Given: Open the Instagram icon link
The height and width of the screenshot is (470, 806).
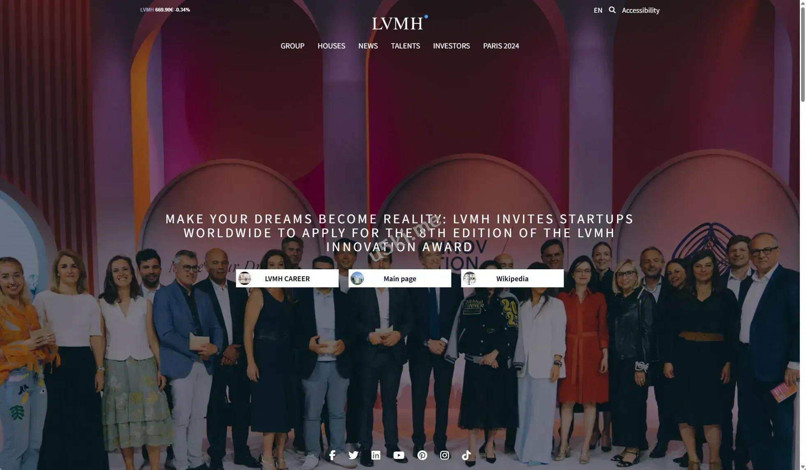Looking at the screenshot, I should [x=444, y=455].
